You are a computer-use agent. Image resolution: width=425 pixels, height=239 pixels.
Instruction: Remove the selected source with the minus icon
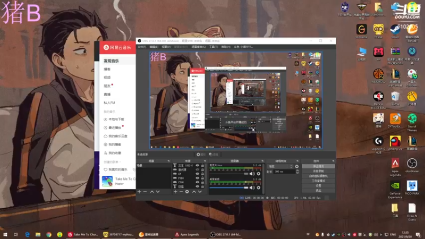click(x=181, y=192)
